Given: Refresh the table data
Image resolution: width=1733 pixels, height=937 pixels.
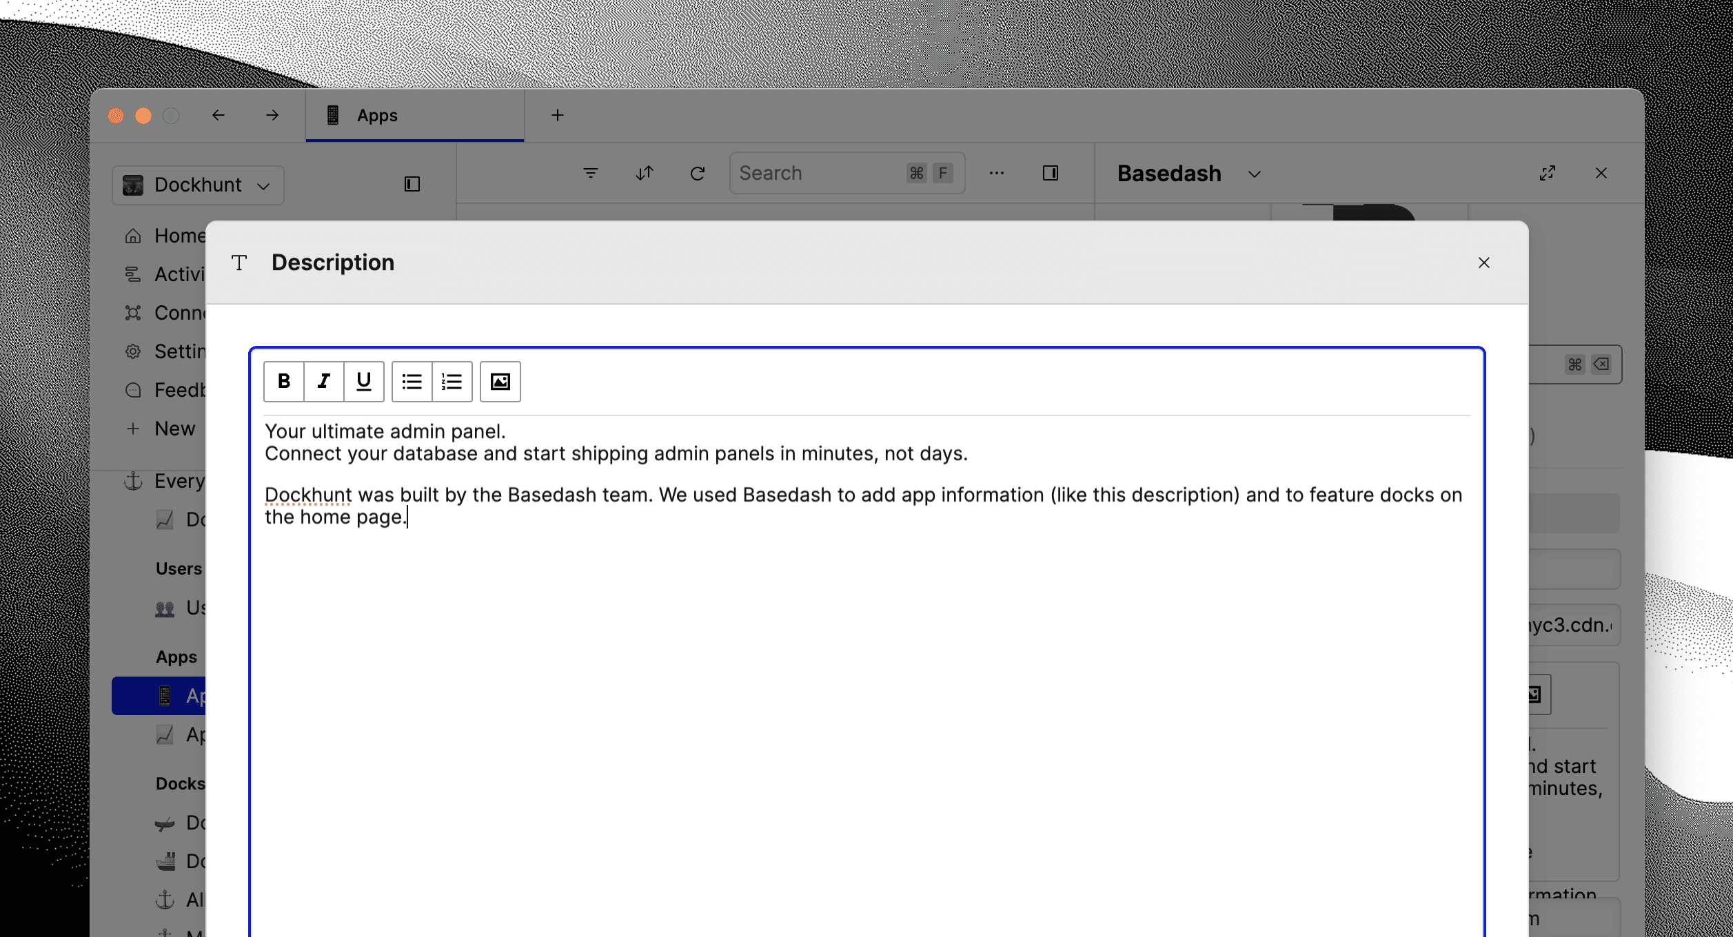Looking at the screenshot, I should point(698,173).
